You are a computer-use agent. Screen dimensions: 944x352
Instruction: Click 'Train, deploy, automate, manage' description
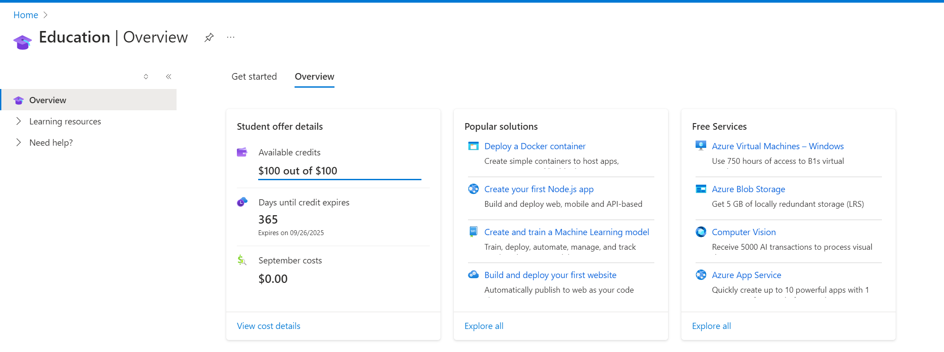coord(560,247)
